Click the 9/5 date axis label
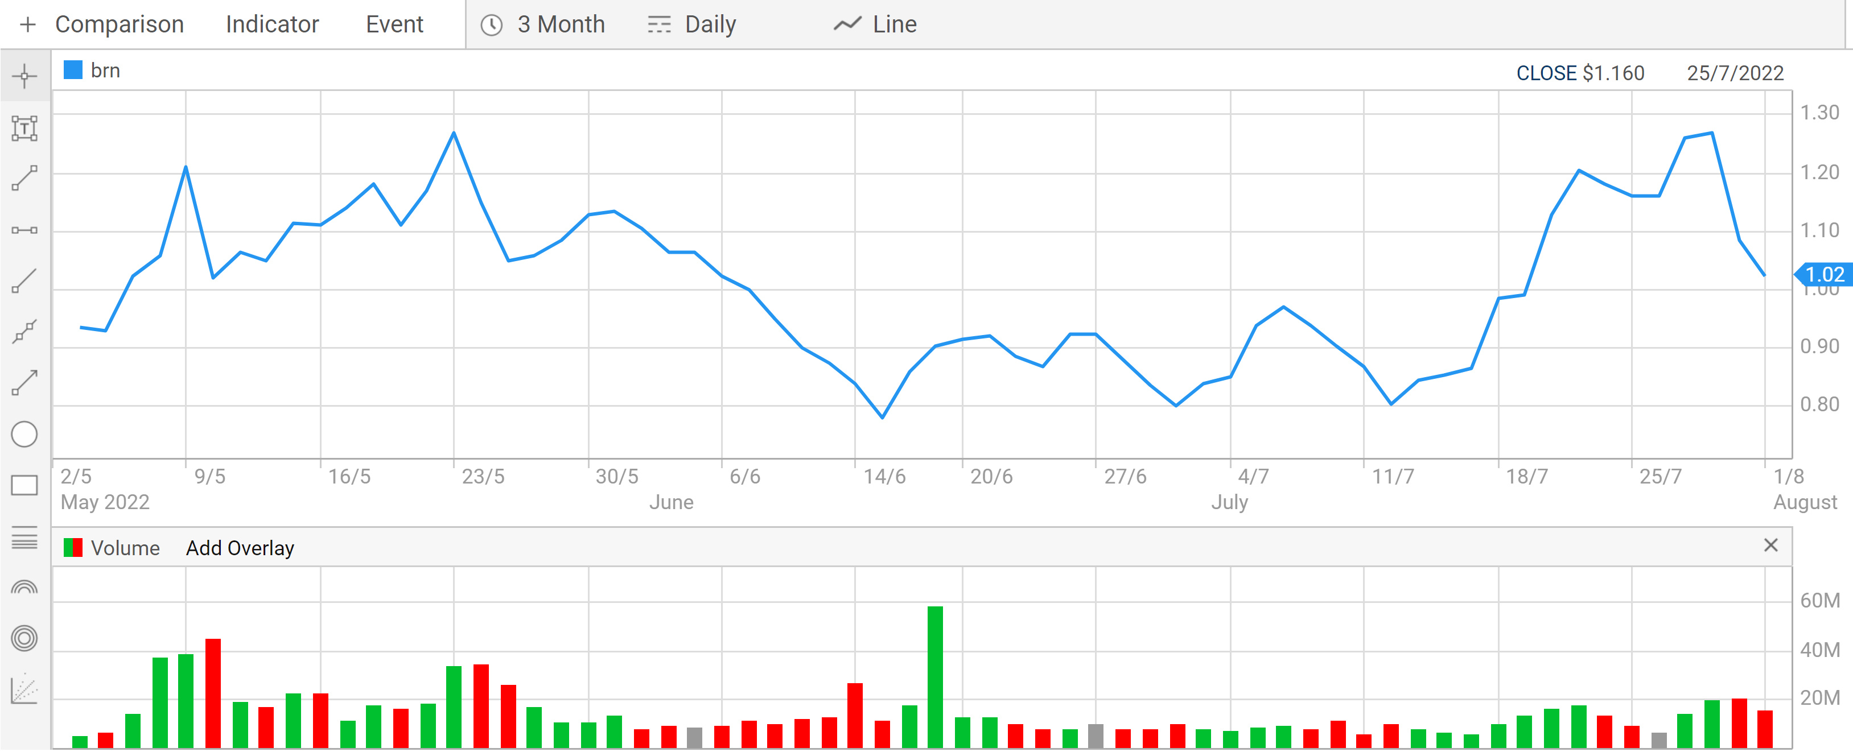Image resolution: width=1853 pixels, height=752 pixels. pyautogui.click(x=209, y=477)
